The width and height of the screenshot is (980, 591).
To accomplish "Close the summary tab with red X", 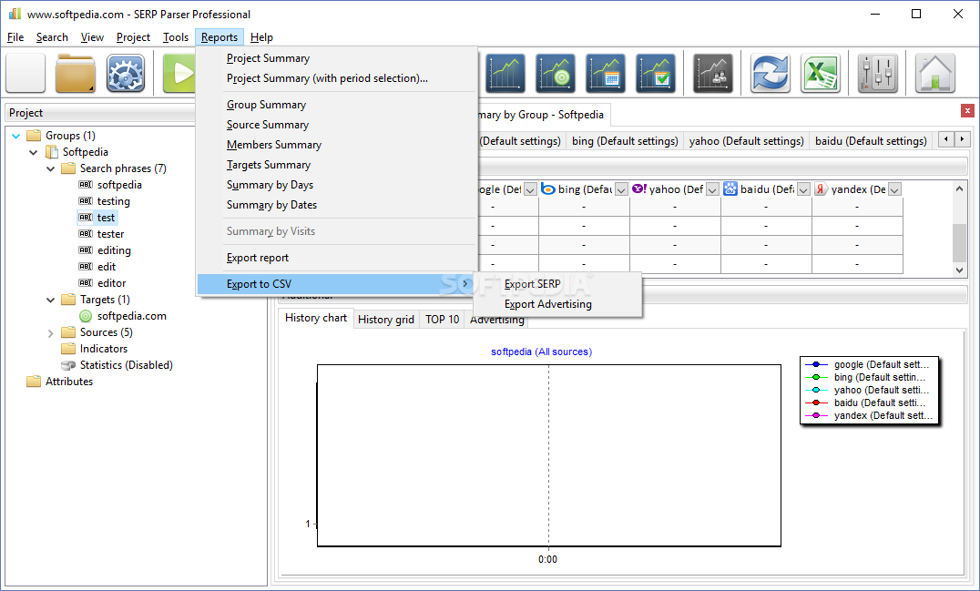I will pyautogui.click(x=967, y=110).
